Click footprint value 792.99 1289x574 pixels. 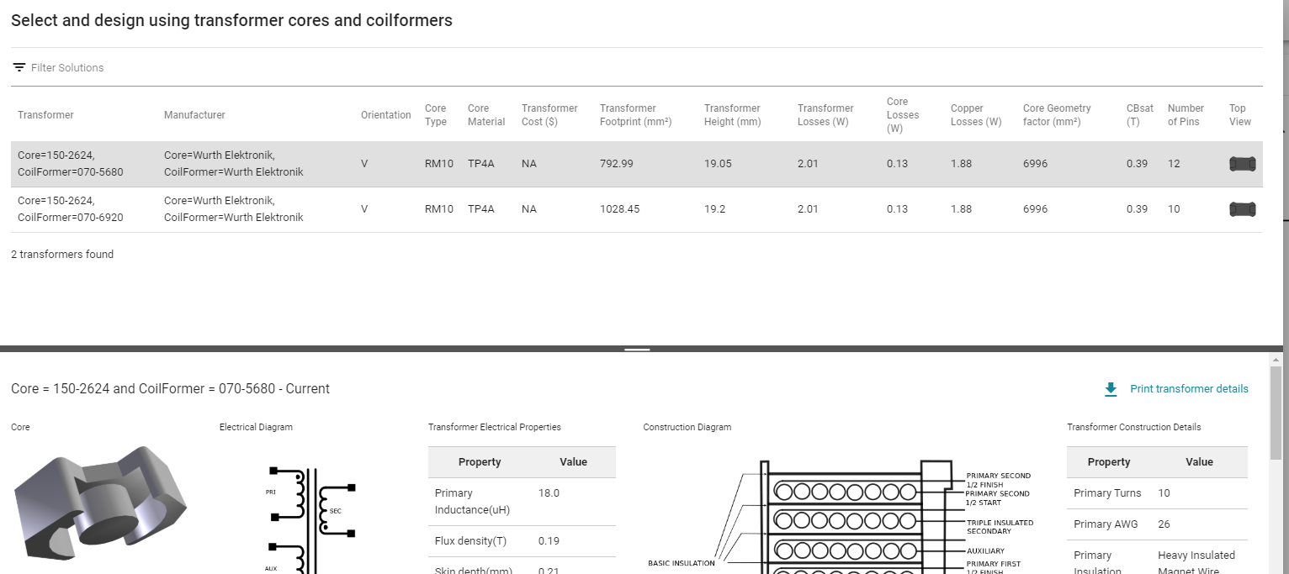[x=617, y=164]
